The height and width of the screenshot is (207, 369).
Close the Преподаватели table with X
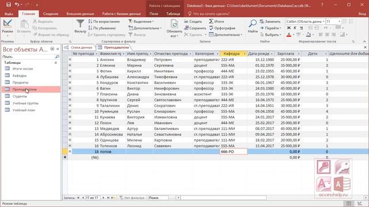[365, 47]
